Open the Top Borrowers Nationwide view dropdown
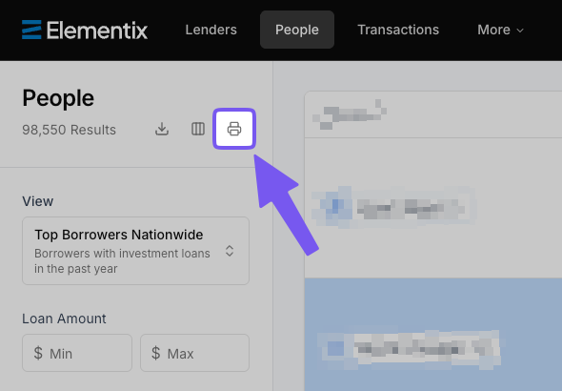Viewport: 562px width, 391px height. 135,251
